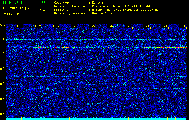Image resolution: width=189 pixels, height=120 pixels.
Task: Click the 1124 time axis marker
Action: [74, 26]
